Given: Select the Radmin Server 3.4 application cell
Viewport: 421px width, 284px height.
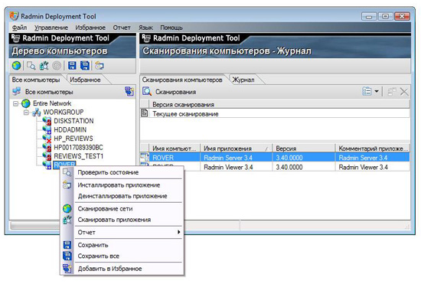Looking at the screenshot, I should coord(237,158).
